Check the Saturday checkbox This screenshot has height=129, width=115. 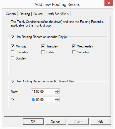[74, 52]
